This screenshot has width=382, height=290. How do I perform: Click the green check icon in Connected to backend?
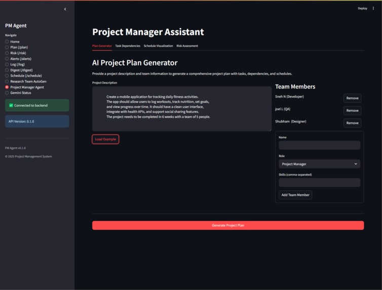click(x=11, y=105)
